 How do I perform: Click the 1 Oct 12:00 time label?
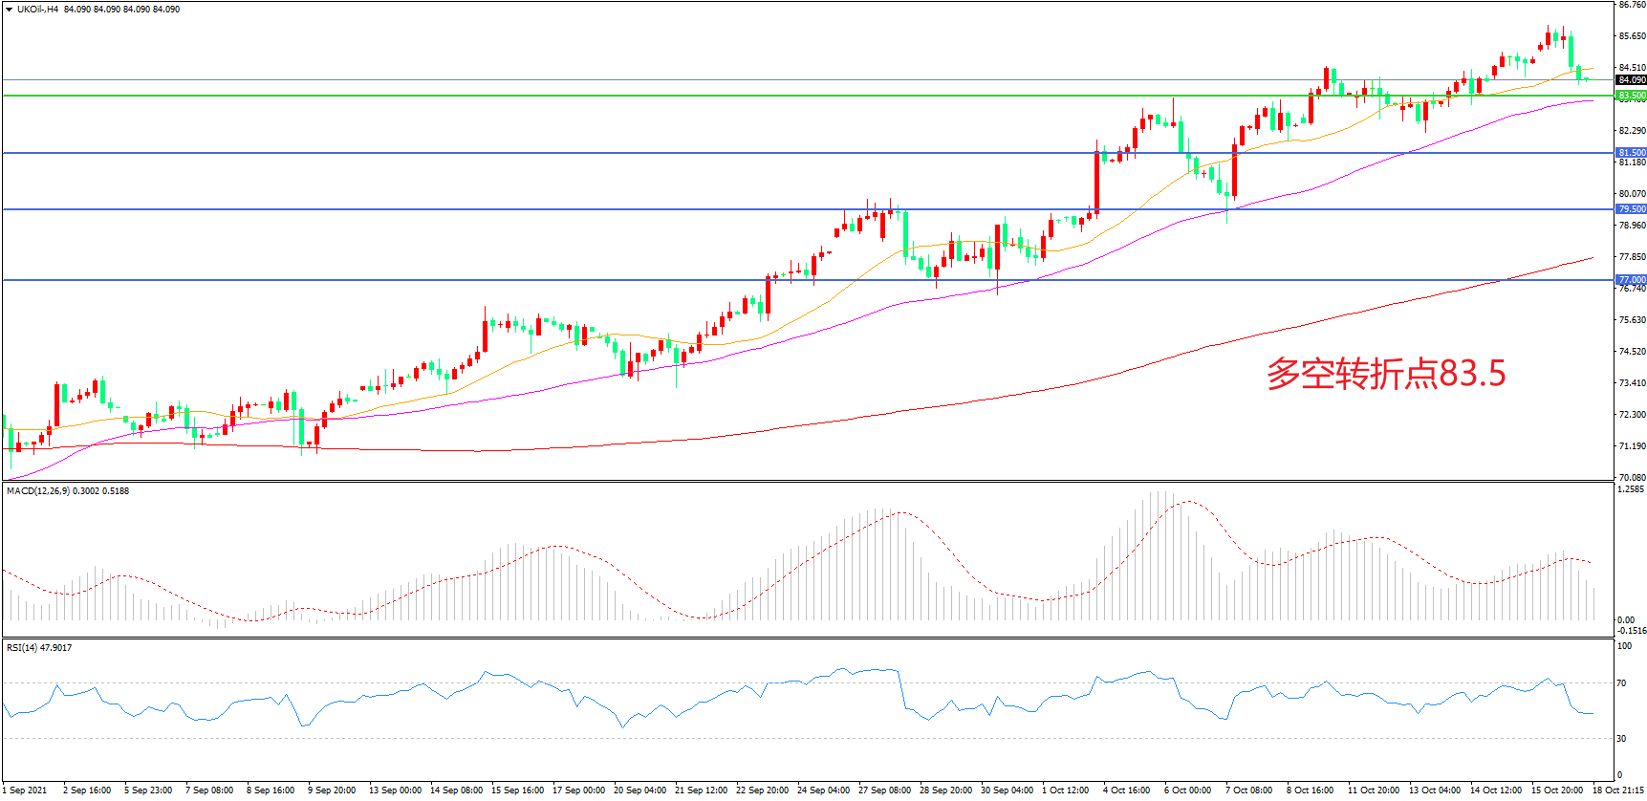pyautogui.click(x=1065, y=790)
